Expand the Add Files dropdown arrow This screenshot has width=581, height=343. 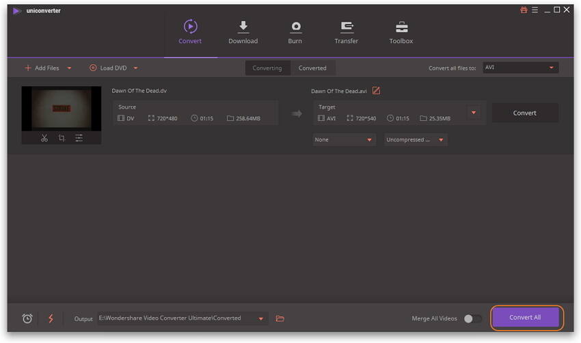pyautogui.click(x=69, y=68)
